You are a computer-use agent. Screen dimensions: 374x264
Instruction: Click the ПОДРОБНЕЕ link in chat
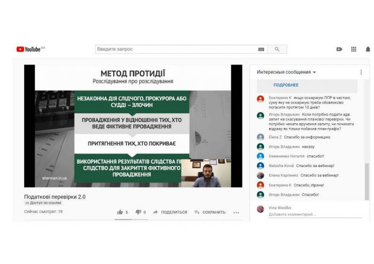[x=286, y=85]
